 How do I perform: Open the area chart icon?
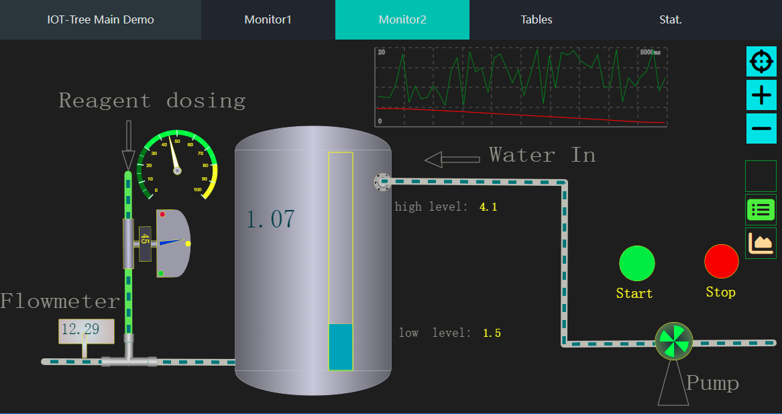tap(761, 243)
